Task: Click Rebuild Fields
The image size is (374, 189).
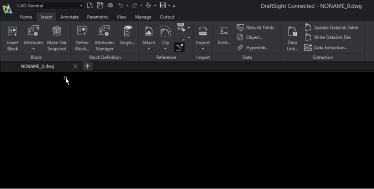Action: (x=255, y=28)
